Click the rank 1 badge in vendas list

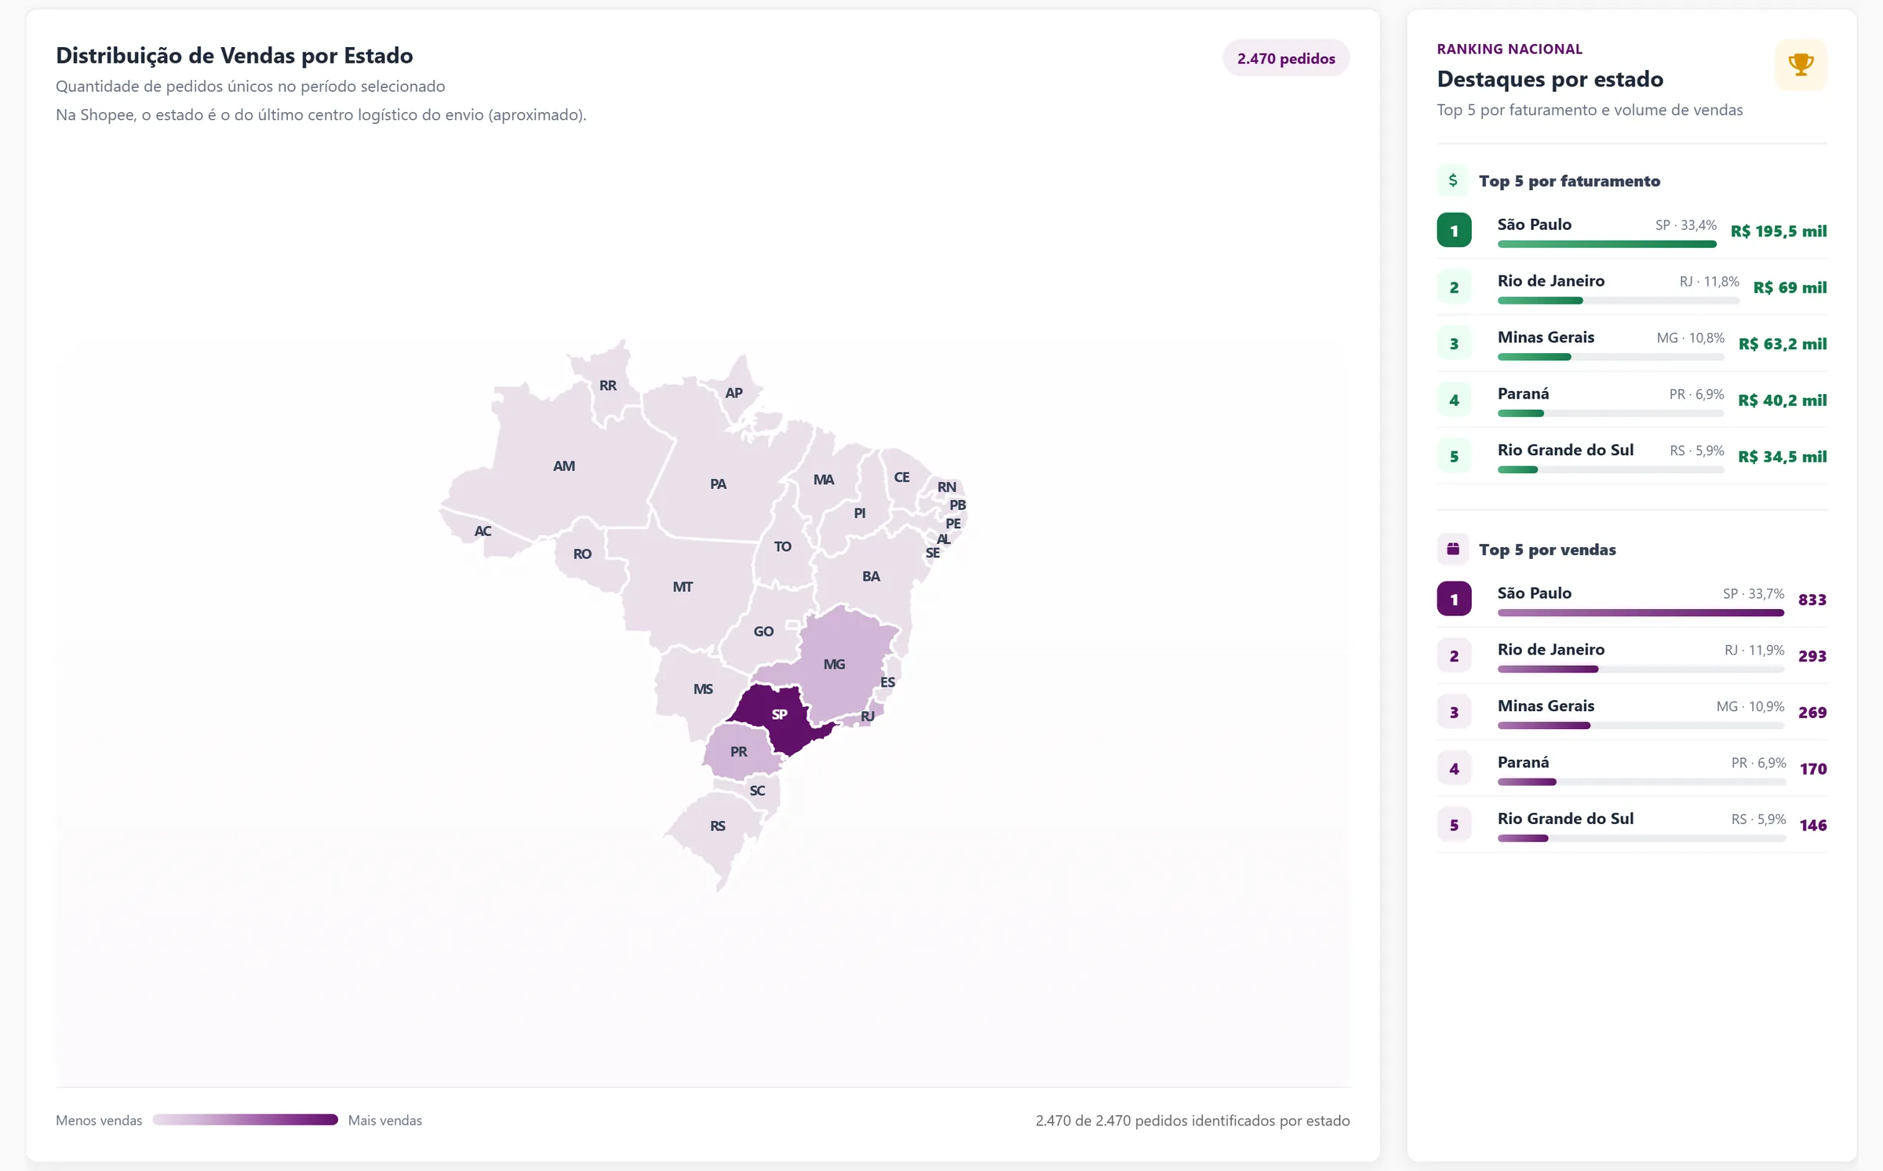(x=1454, y=599)
